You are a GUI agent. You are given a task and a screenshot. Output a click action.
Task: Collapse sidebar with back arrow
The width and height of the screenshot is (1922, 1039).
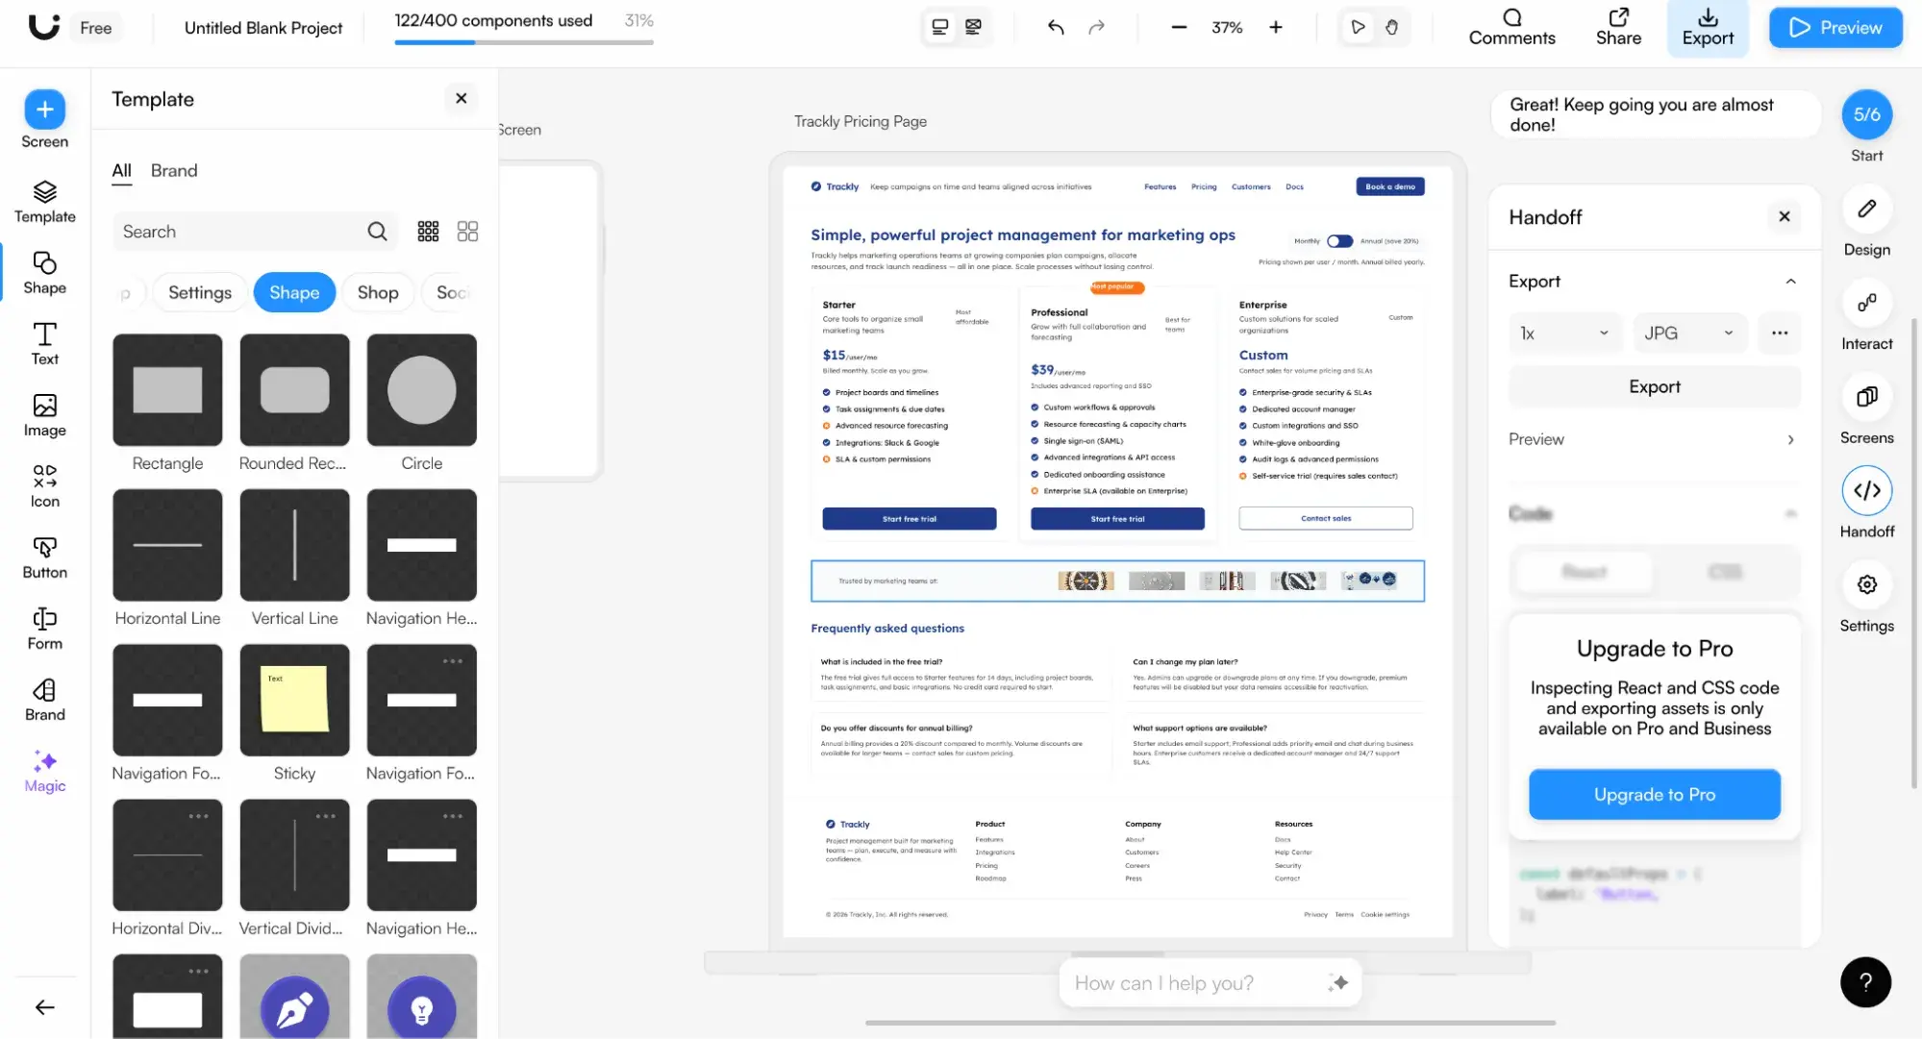44,1007
